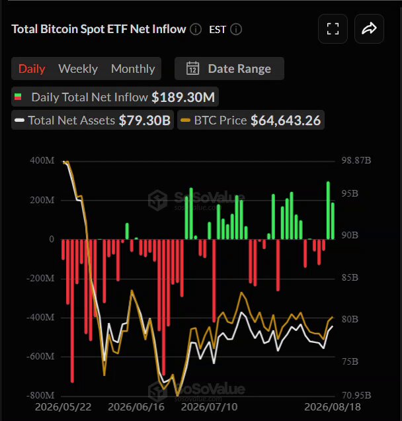Viewport: 402px width, 421px height.
Task: Toggle the BTC Price line
Action: click(251, 120)
